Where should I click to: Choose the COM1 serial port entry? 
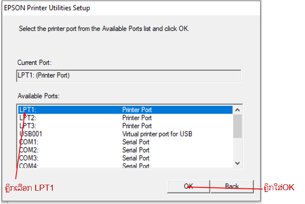point(69,142)
